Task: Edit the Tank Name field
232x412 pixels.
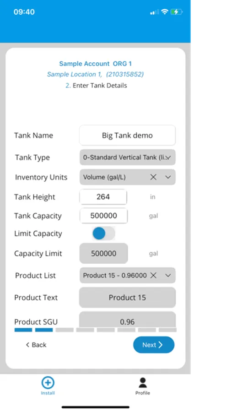Action: pyautogui.click(x=127, y=136)
